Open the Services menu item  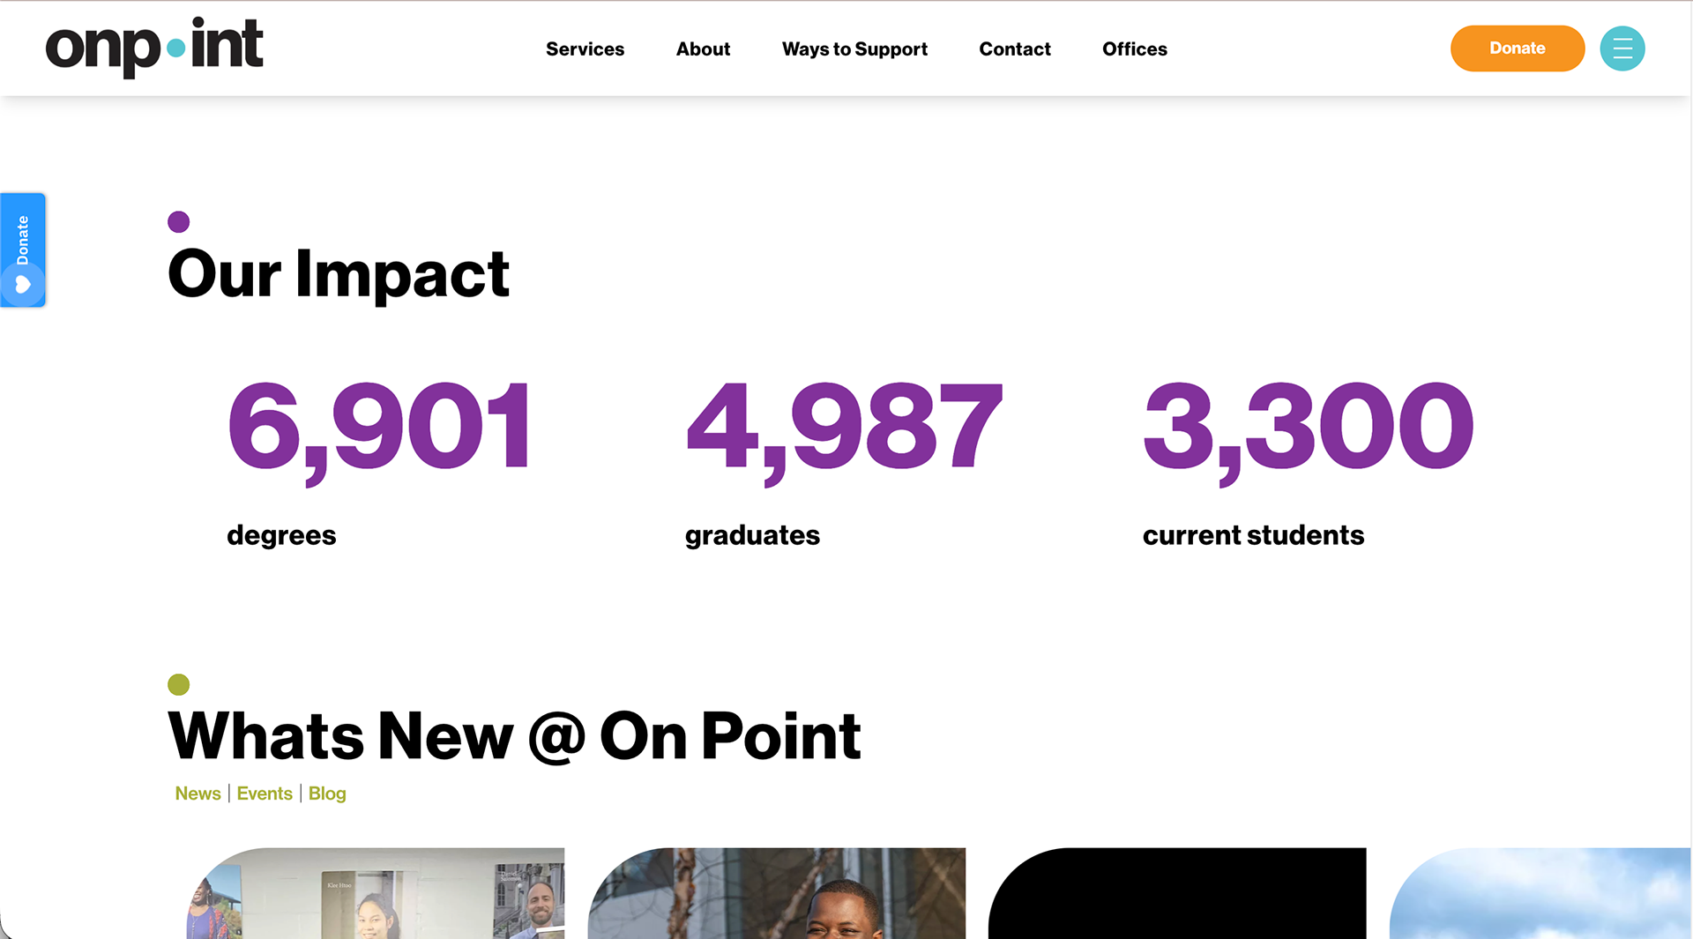click(585, 49)
